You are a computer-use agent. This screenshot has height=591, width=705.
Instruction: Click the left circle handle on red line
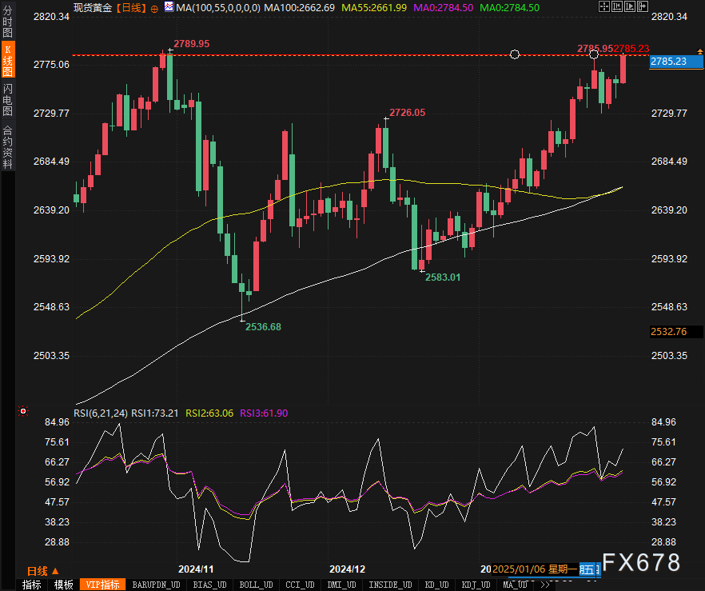click(x=515, y=54)
